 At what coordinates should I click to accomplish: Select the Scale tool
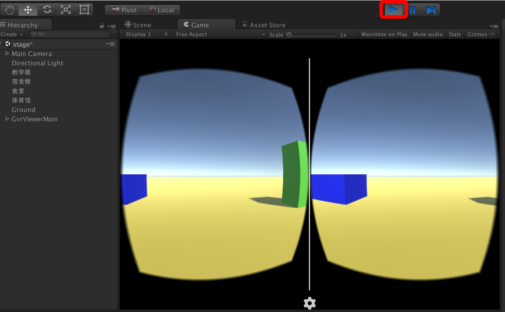pyautogui.click(x=66, y=10)
